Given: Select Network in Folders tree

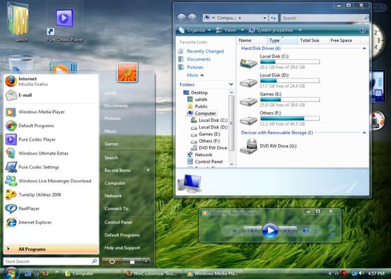Looking at the screenshot, I should coord(200,155).
